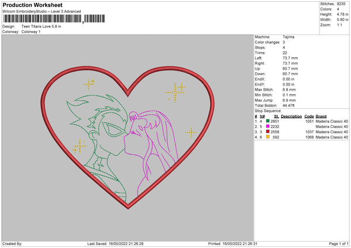Click the red color swatch in stop sequence
The width and height of the screenshot is (351, 248).
click(x=267, y=132)
